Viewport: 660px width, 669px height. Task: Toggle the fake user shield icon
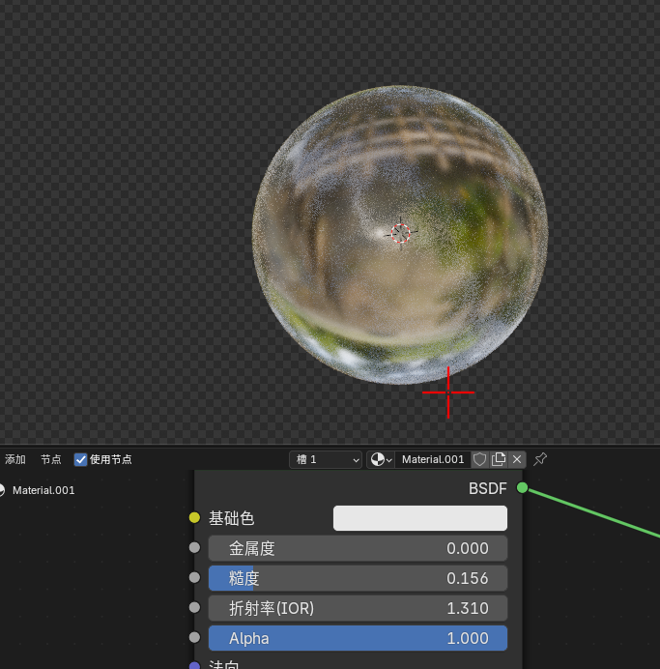(x=479, y=459)
